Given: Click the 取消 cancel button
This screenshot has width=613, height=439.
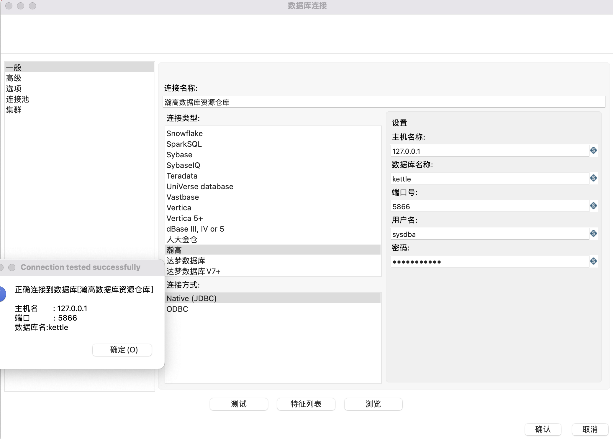Looking at the screenshot, I should pyautogui.click(x=590, y=429).
